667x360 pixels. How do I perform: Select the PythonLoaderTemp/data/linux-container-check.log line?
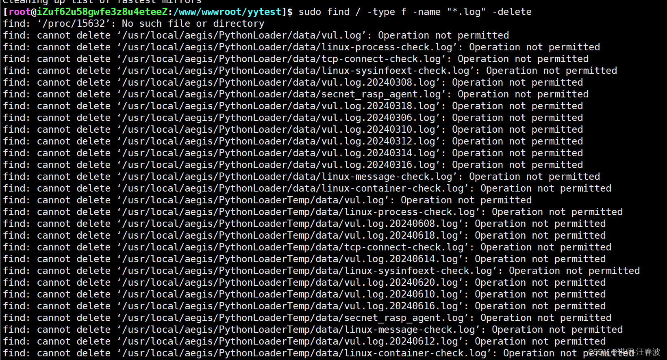tap(319, 353)
